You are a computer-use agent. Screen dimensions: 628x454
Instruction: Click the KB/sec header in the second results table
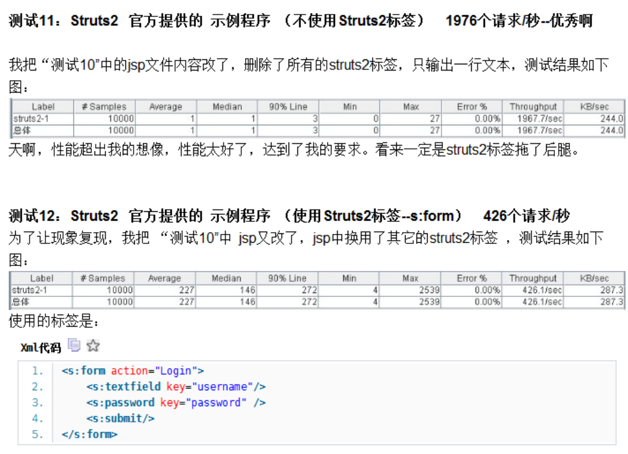(x=595, y=278)
